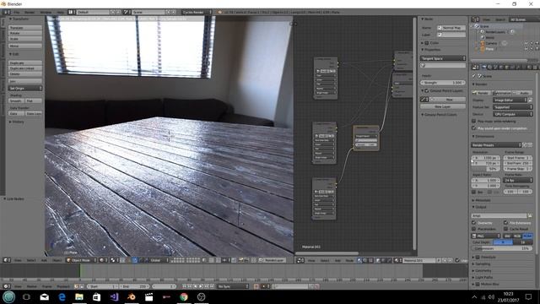The width and height of the screenshot is (540, 304).
Task: Select World entry in the outliner
Action: pyautogui.click(x=489, y=37)
